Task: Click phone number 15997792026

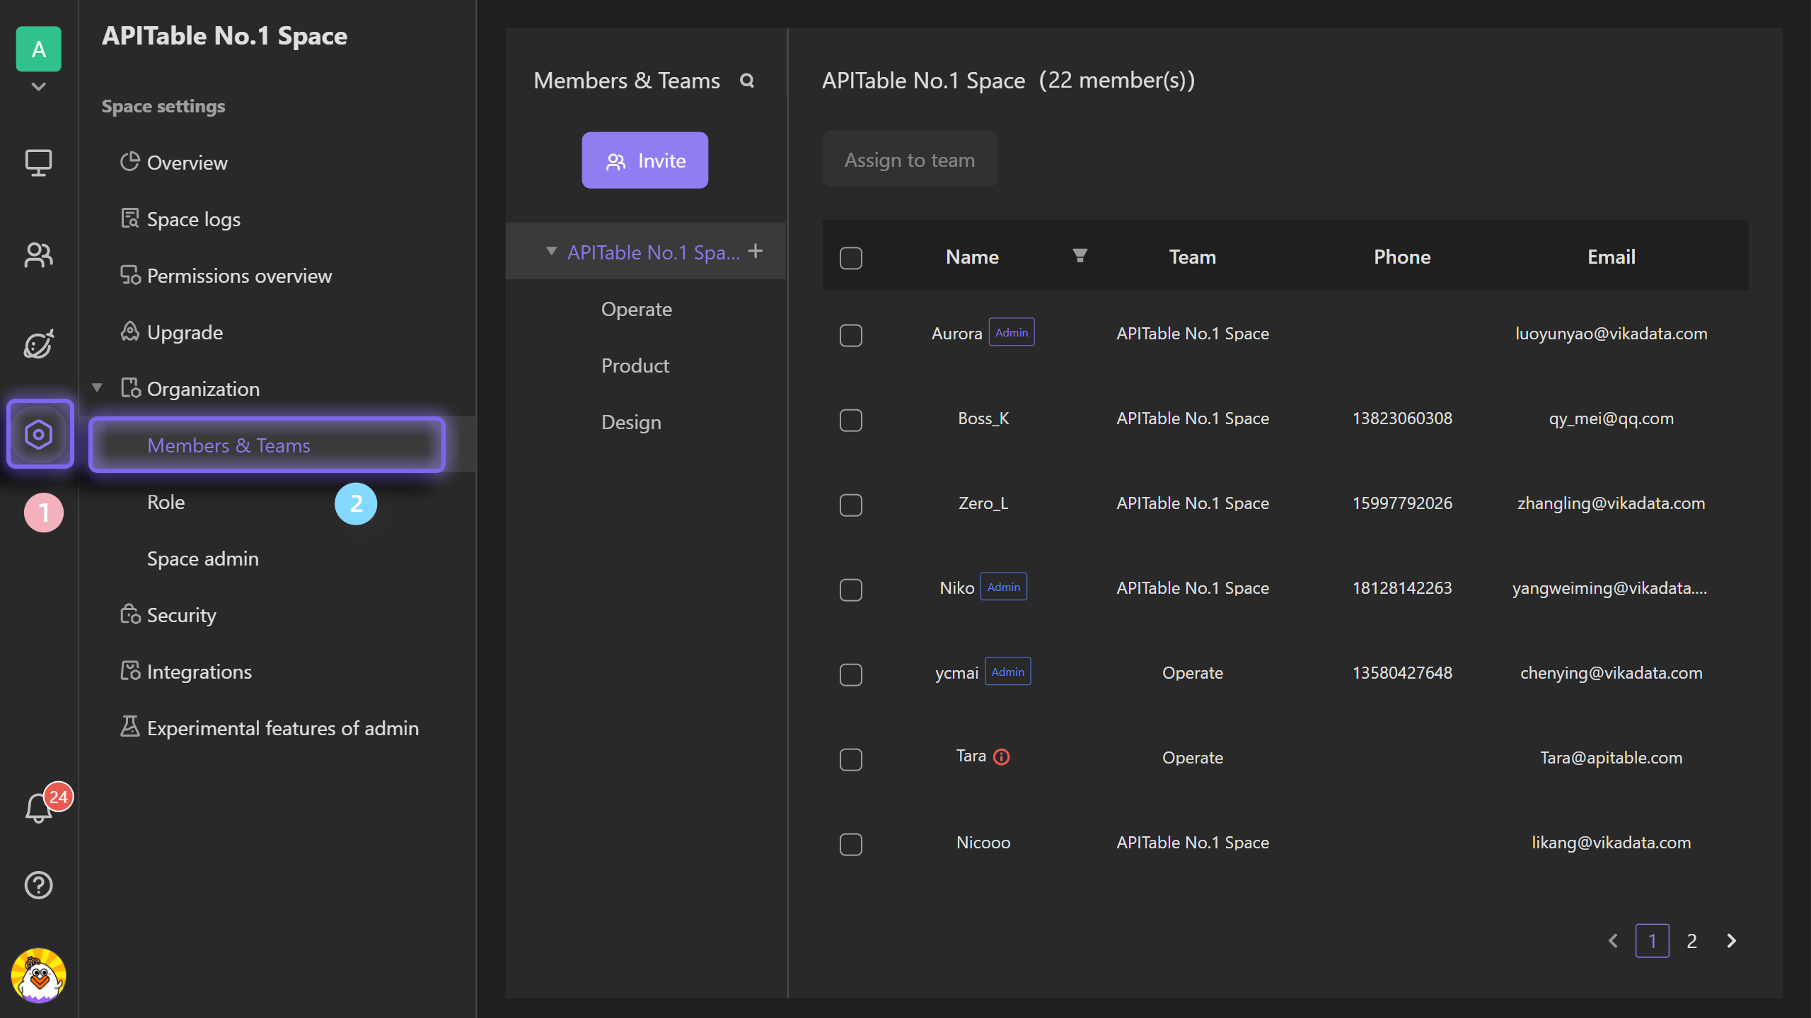Action: pyautogui.click(x=1402, y=503)
